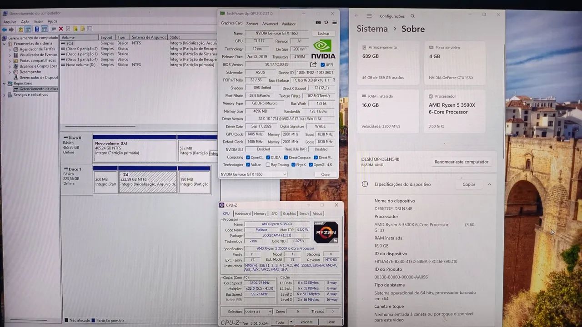Open the Ação menu in Computer Management
The width and height of the screenshot is (582, 327).
[25, 21]
